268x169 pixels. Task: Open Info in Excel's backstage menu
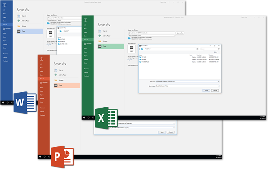(x=85, y=25)
